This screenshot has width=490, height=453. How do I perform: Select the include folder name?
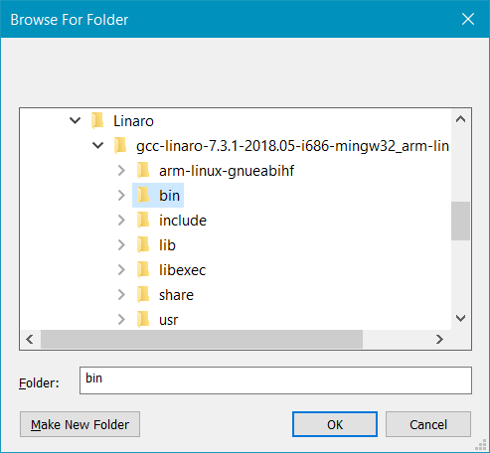(x=183, y=221)
